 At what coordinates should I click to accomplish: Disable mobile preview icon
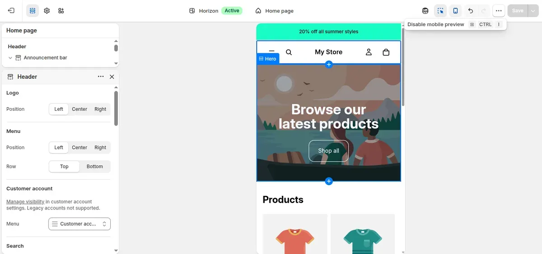coord(455,11)
